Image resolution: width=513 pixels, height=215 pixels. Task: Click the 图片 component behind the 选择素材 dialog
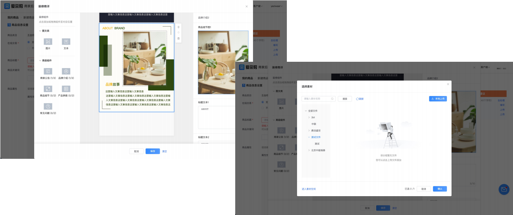tap(282, 101)
